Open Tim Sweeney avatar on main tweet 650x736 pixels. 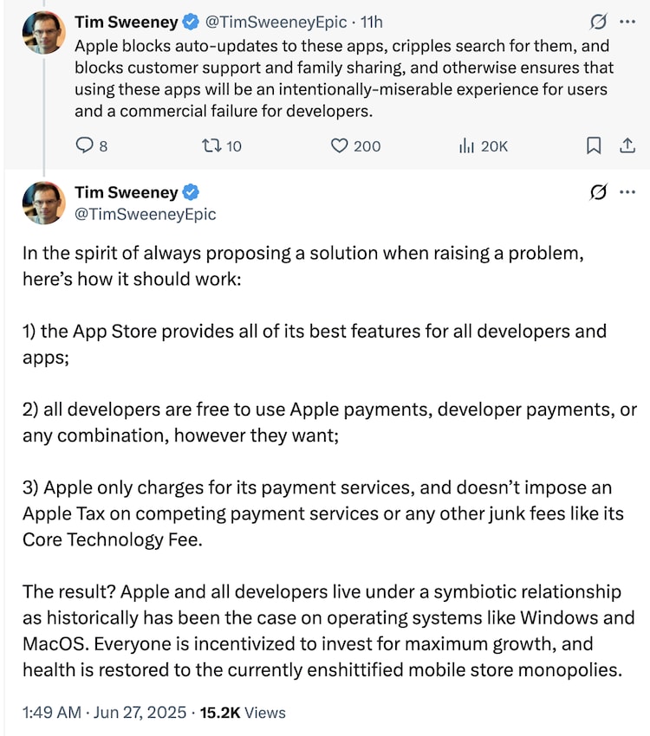pyautogui.click(x=43, y=203)
